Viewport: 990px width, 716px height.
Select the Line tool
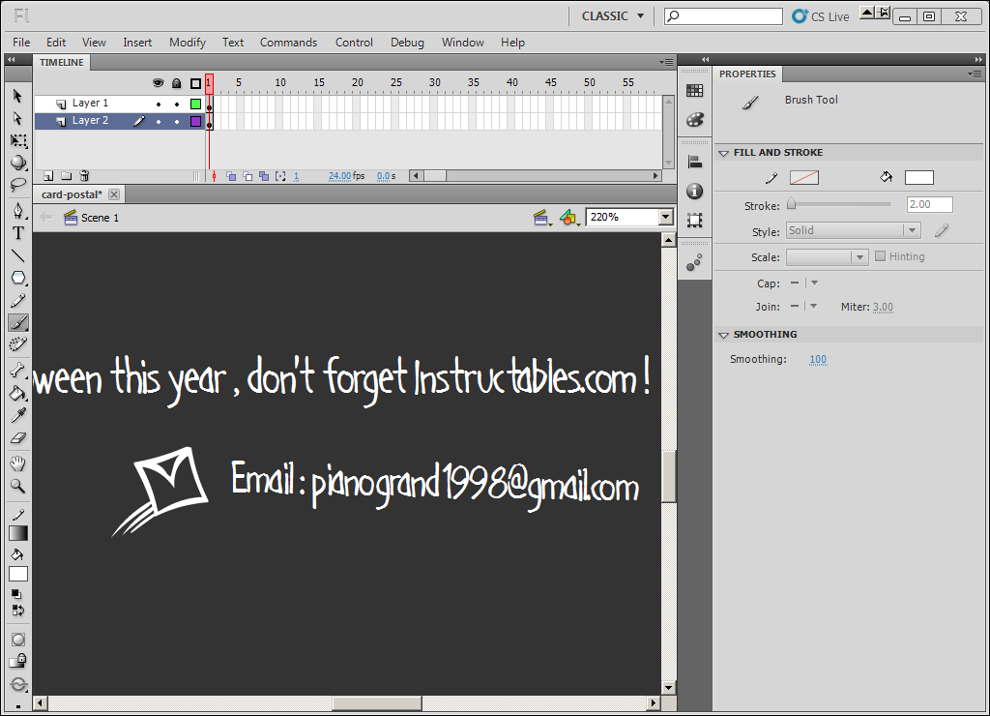coord(18,256)
